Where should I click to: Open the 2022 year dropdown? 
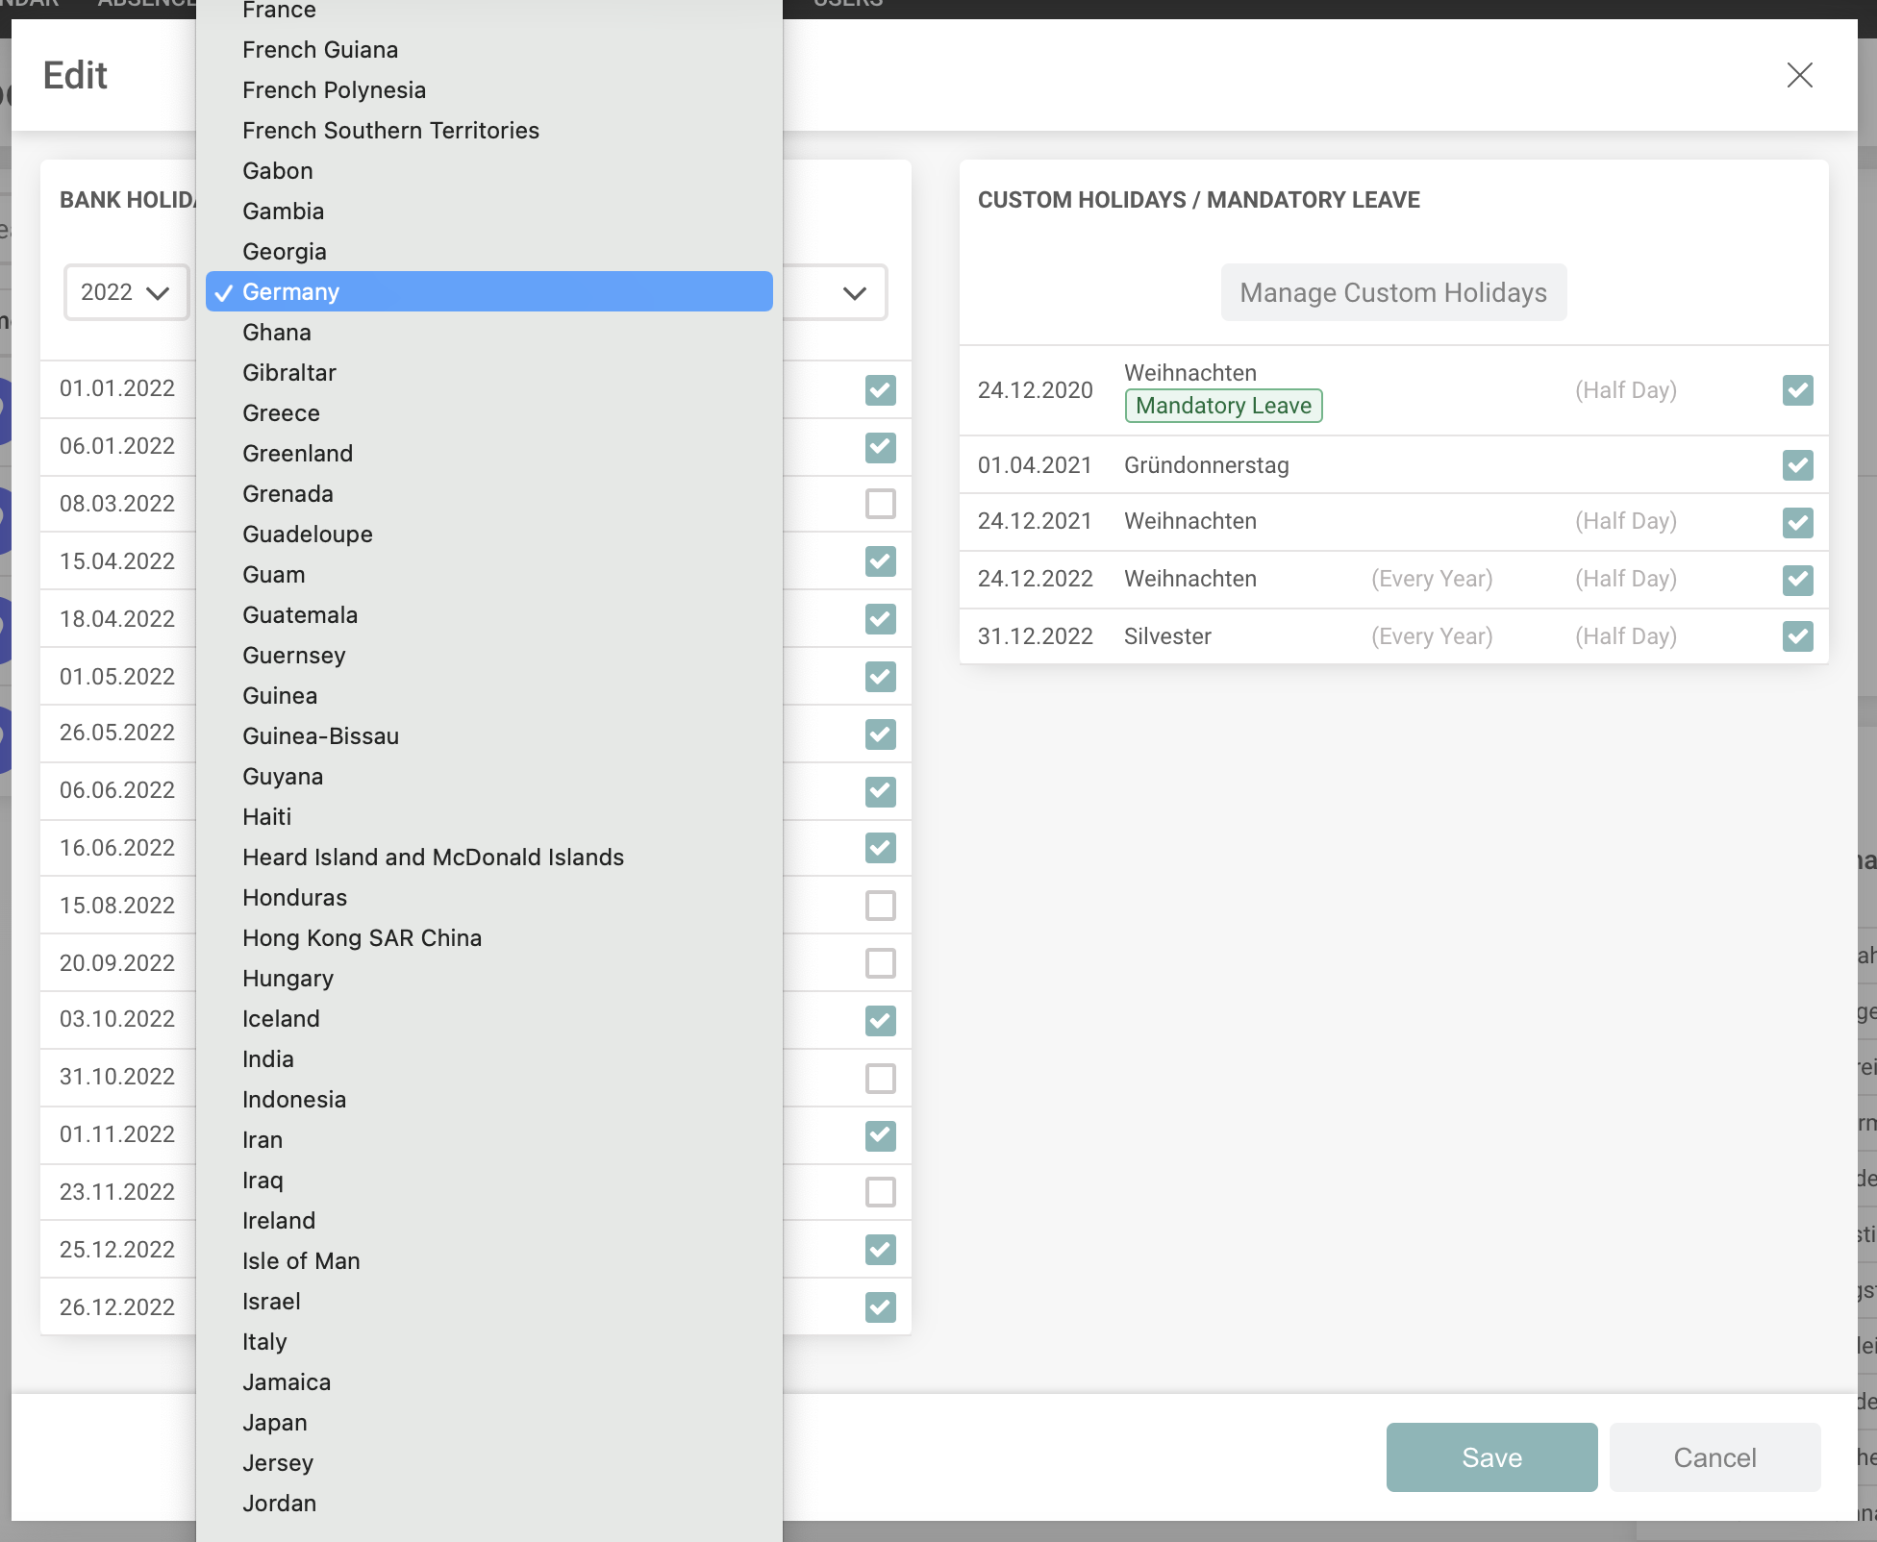click(x=125, y=292)
